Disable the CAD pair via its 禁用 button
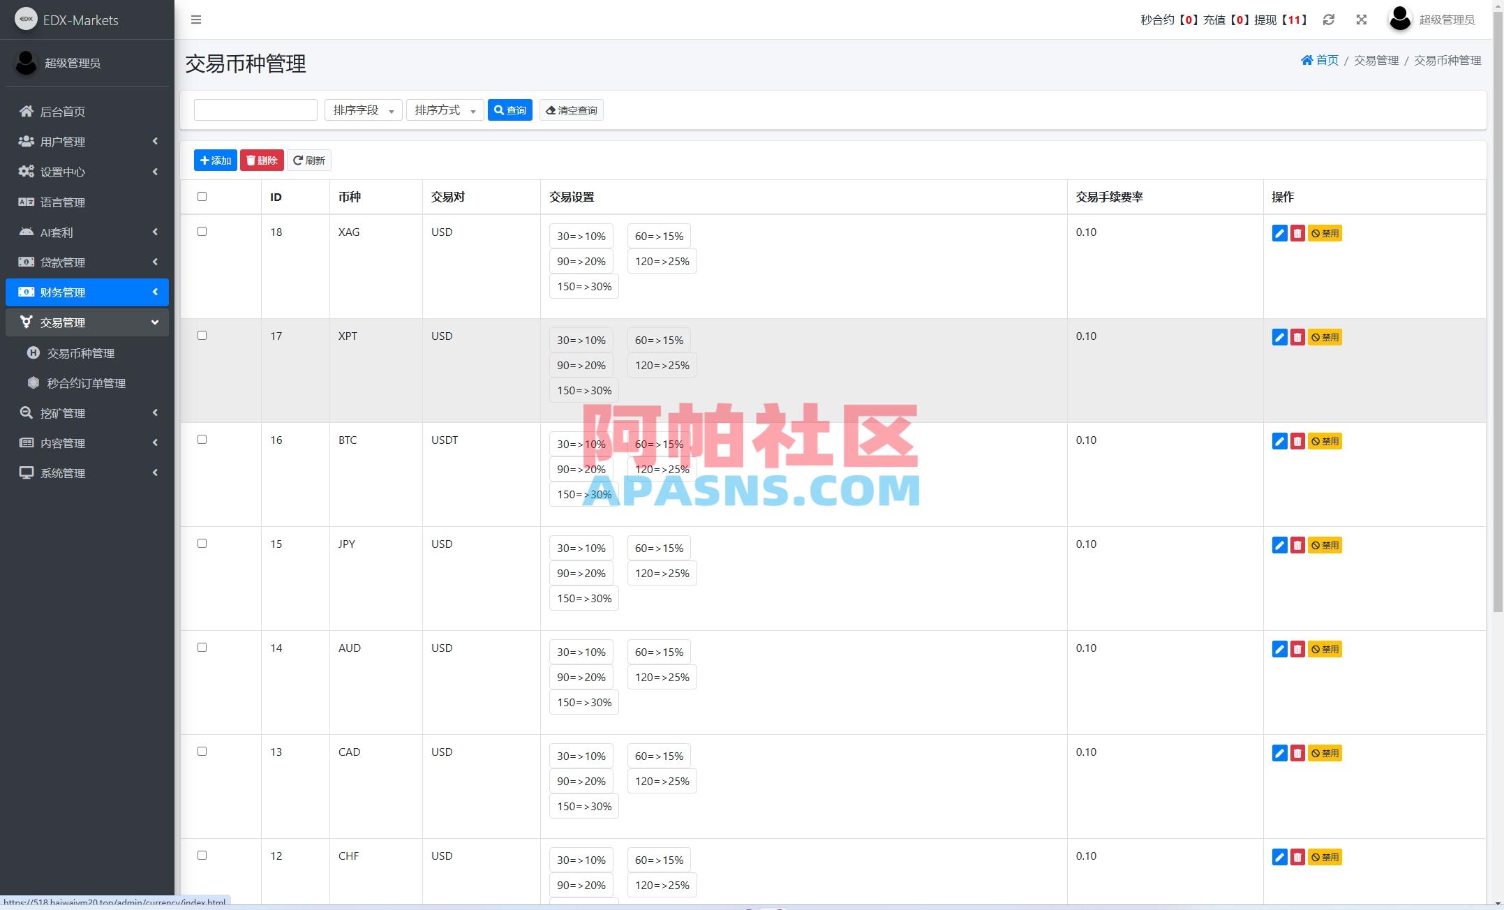 [x=1325, y=753]
